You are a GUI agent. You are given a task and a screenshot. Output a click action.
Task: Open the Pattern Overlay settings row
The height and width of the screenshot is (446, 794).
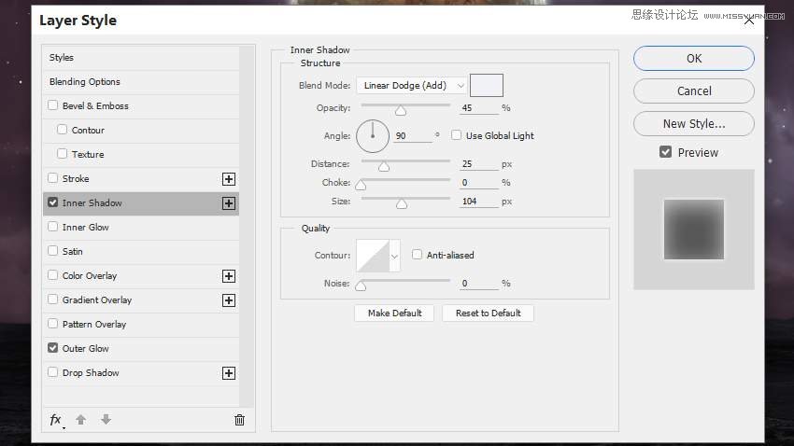[141, 325]
